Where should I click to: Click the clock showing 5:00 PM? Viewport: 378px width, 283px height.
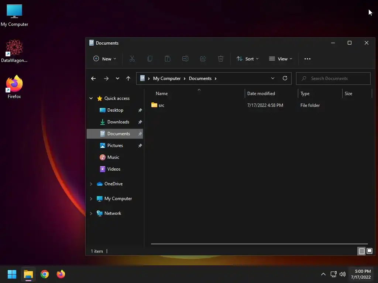click(361, 274)
